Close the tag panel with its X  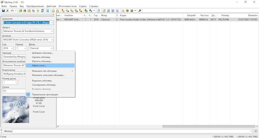click(x=53, y=15)
